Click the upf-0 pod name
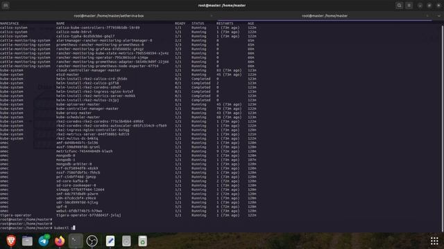 62,207
